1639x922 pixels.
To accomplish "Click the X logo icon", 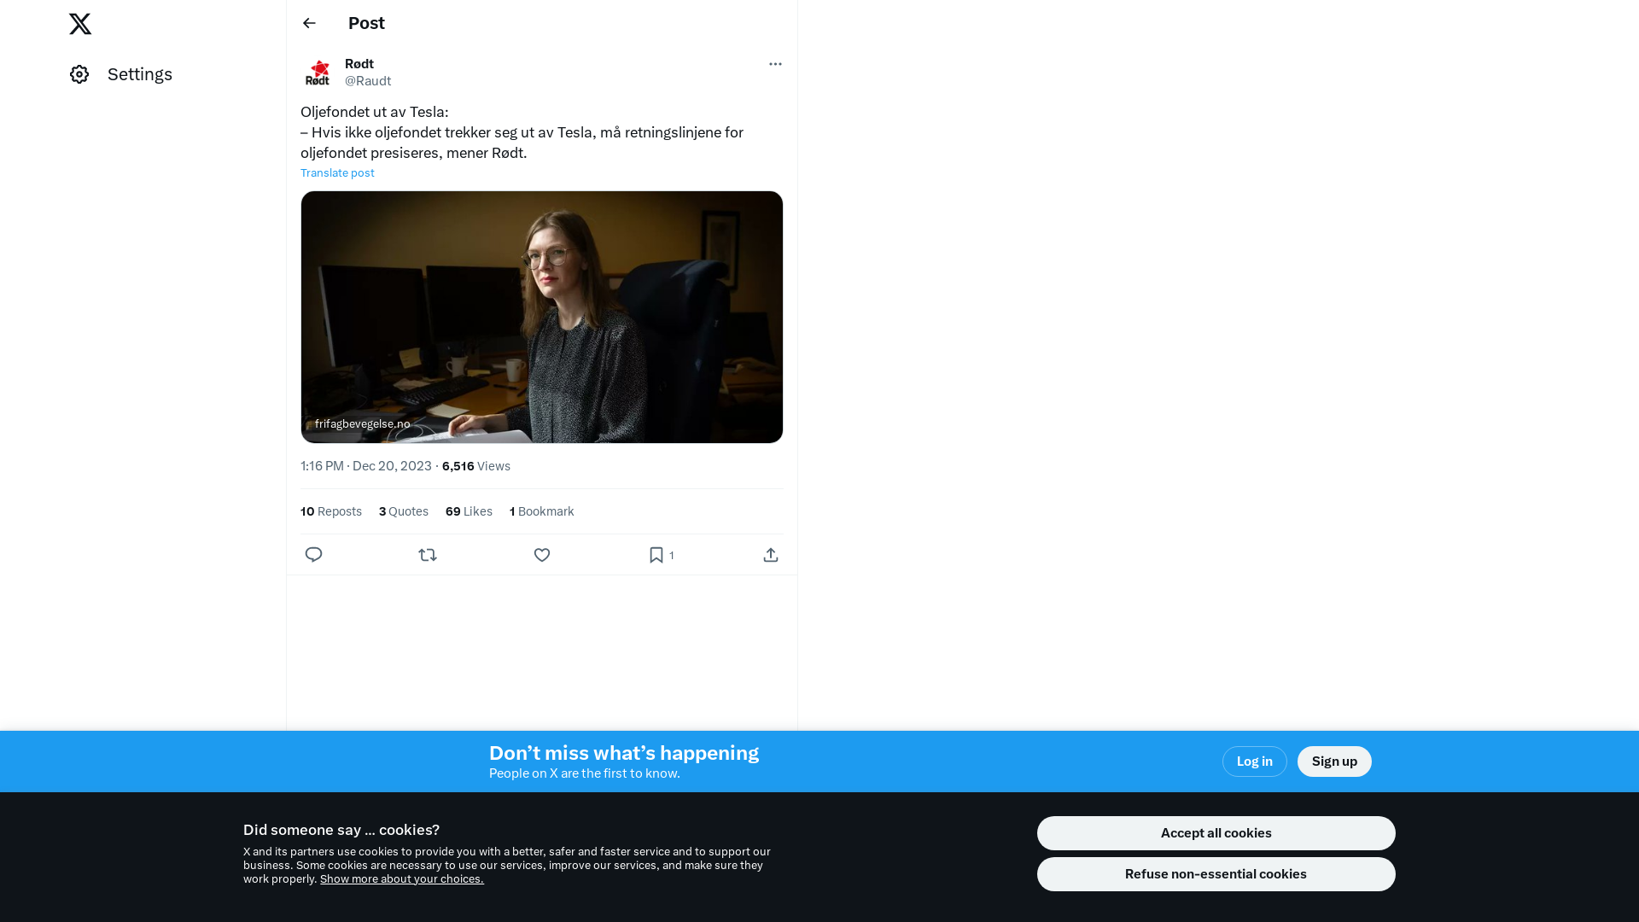I will 80,24.
